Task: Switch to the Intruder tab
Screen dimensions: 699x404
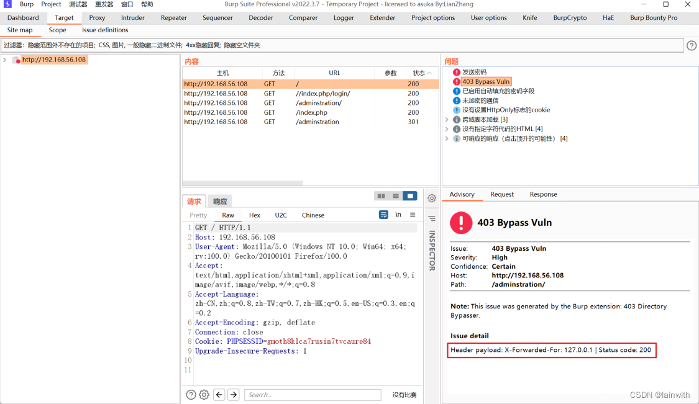Action: pos(133,18)
